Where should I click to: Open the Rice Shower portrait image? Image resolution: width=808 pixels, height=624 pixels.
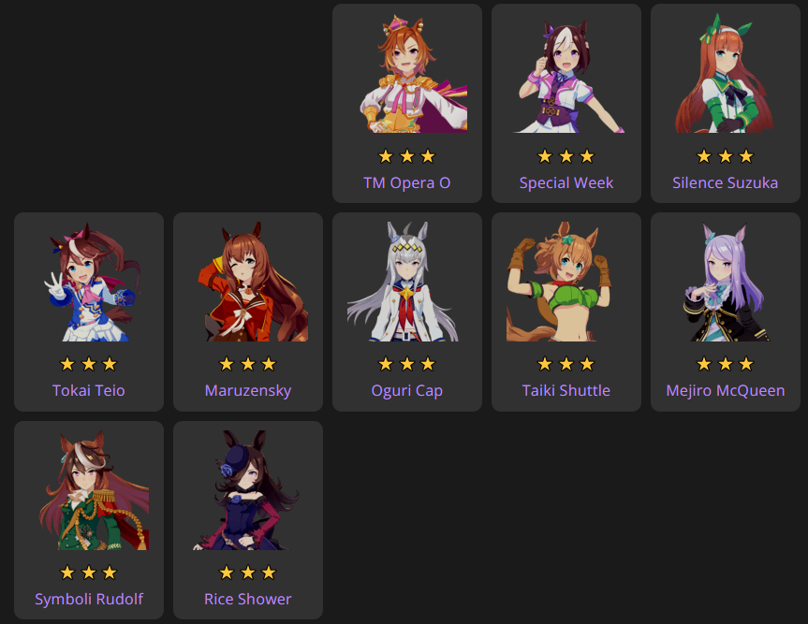coord(248,490)
